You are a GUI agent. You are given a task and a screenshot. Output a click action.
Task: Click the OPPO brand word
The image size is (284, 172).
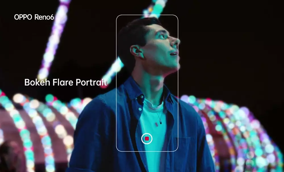[x=23, y=17]
